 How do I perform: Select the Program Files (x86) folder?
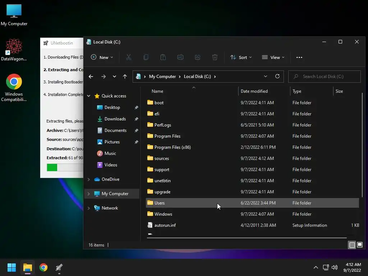click(252, 147)
